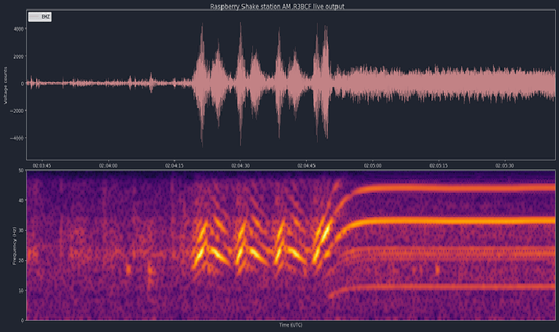Click the 02:04:00 time tick
The width and height of the screenshot is (559, 332).
108,166
